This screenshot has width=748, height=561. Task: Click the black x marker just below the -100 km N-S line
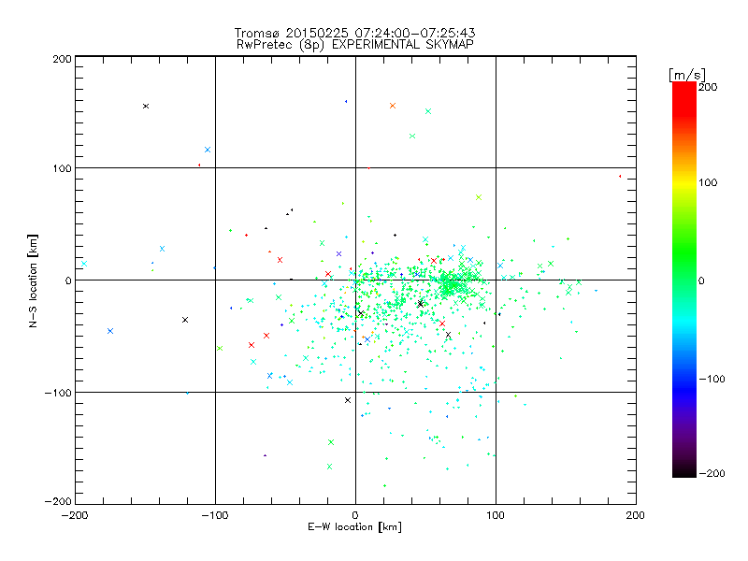coord(348,400)
